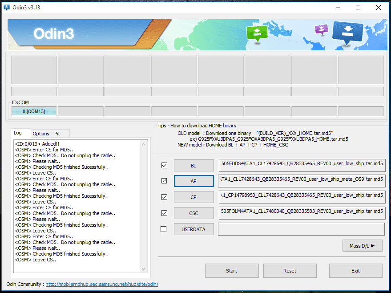Click the blue download bubble icon in banner
This screenshot has height=293, width=391.
tap(347, 33)
